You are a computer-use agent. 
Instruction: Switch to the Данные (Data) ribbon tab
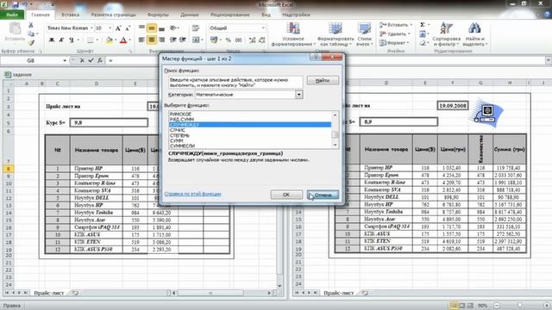(190, 15)
